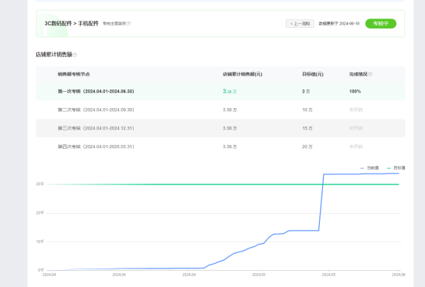Click help icon next to 店铺累计销售额
Screen dimensions: 425x287
75,55
